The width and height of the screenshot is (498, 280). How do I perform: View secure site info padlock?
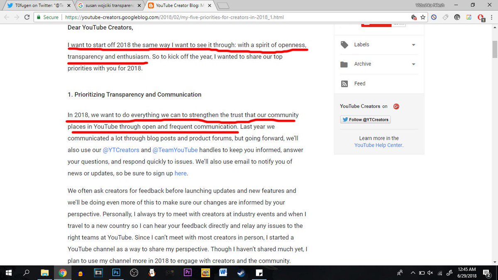point(39,17)
